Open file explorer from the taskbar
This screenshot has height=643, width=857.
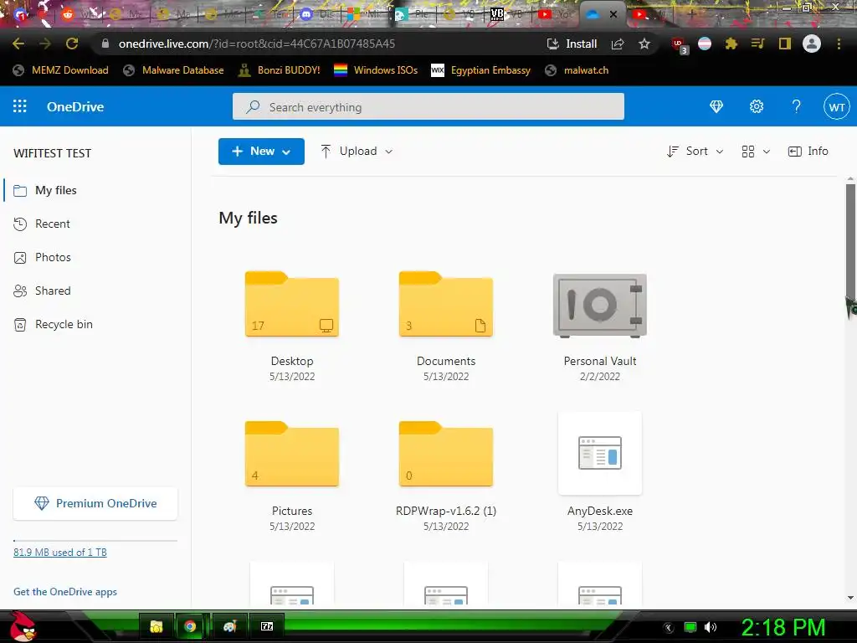tap(157, 626)
